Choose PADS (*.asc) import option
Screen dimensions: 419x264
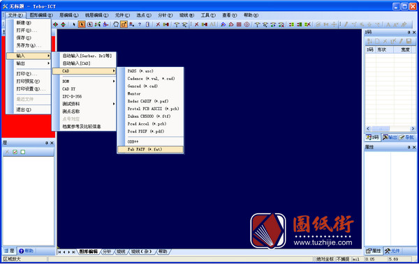pyautogui.click(x=150, y=71)
